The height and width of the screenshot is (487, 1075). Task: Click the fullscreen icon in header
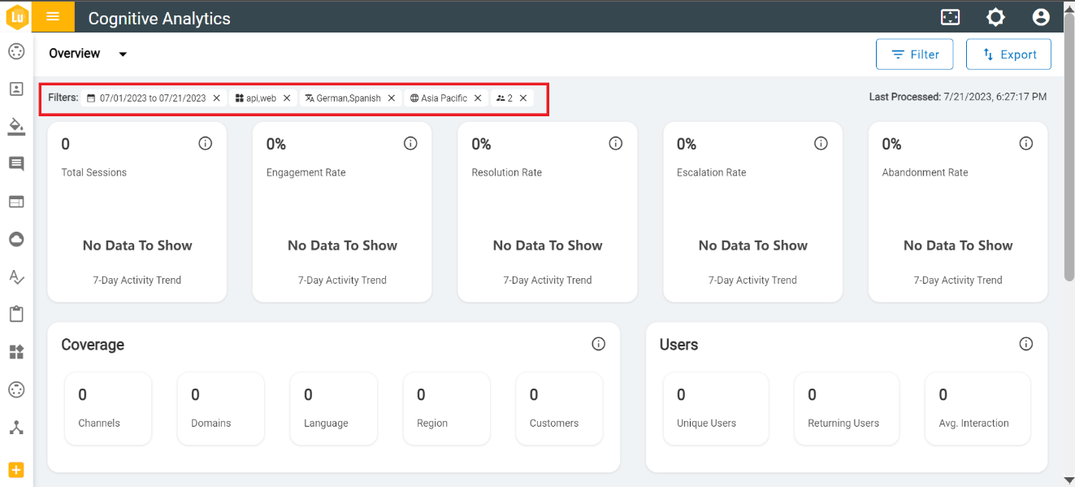tap(950, 17)
